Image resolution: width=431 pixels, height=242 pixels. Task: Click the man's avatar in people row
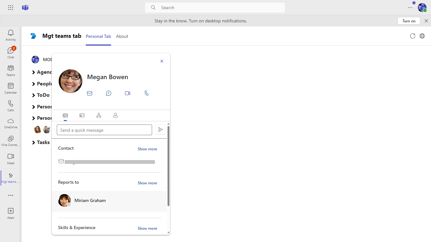tap(47, 130)
